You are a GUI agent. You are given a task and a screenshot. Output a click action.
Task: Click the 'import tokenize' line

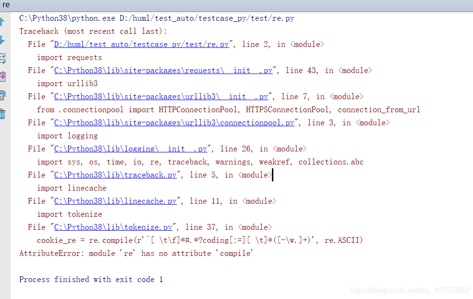69,214
